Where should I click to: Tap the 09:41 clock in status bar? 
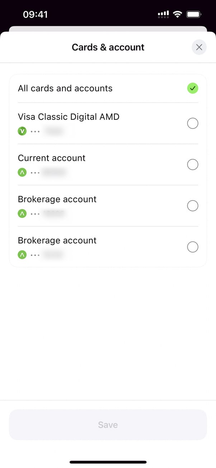pyautogui.click(x=35, y=14)
